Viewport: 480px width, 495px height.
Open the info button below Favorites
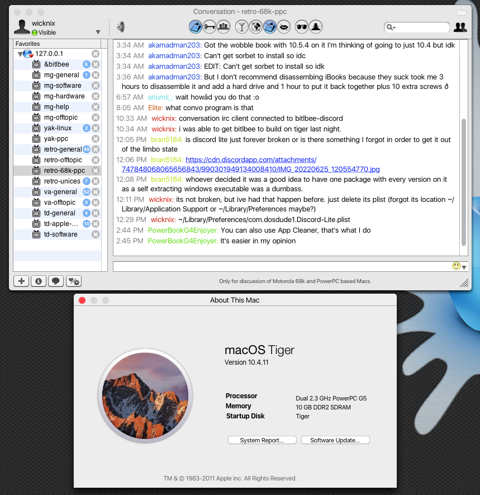point(39,281)
